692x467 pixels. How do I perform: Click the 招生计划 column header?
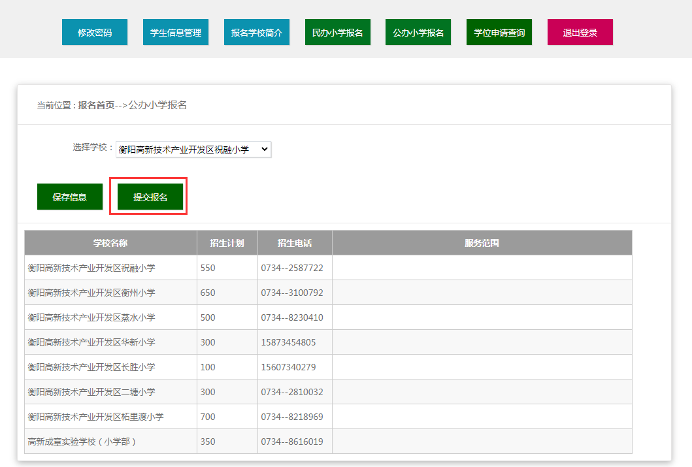[x=227, y=243]
